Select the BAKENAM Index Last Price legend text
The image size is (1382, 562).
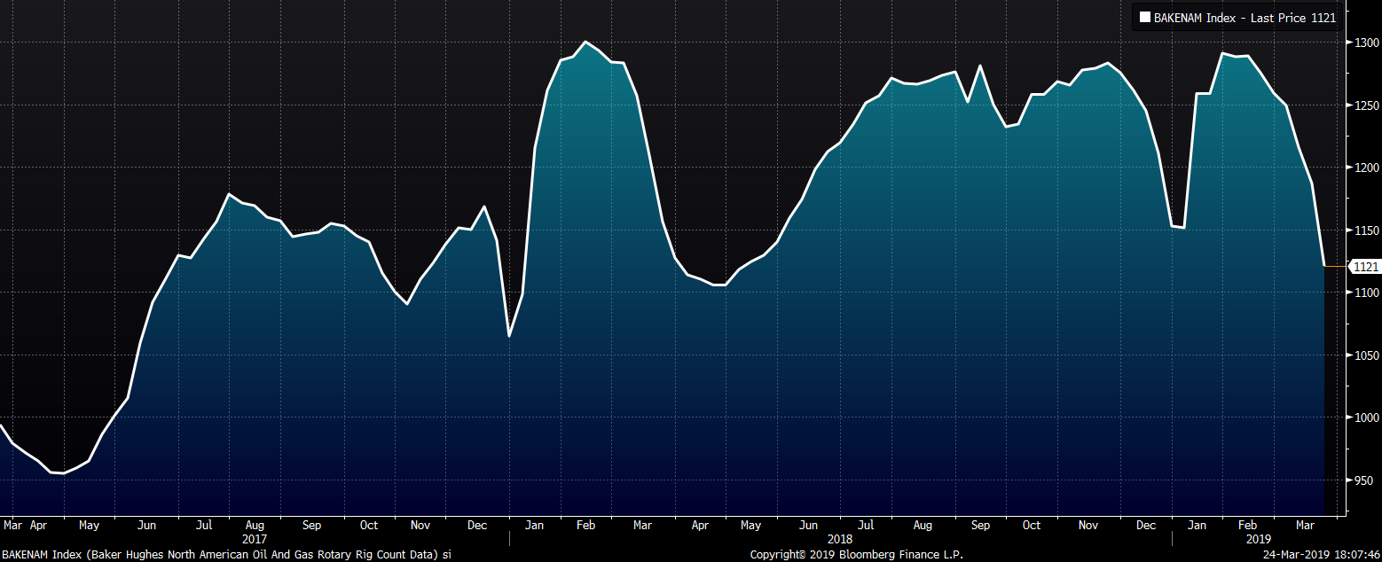coord(1245,18)
